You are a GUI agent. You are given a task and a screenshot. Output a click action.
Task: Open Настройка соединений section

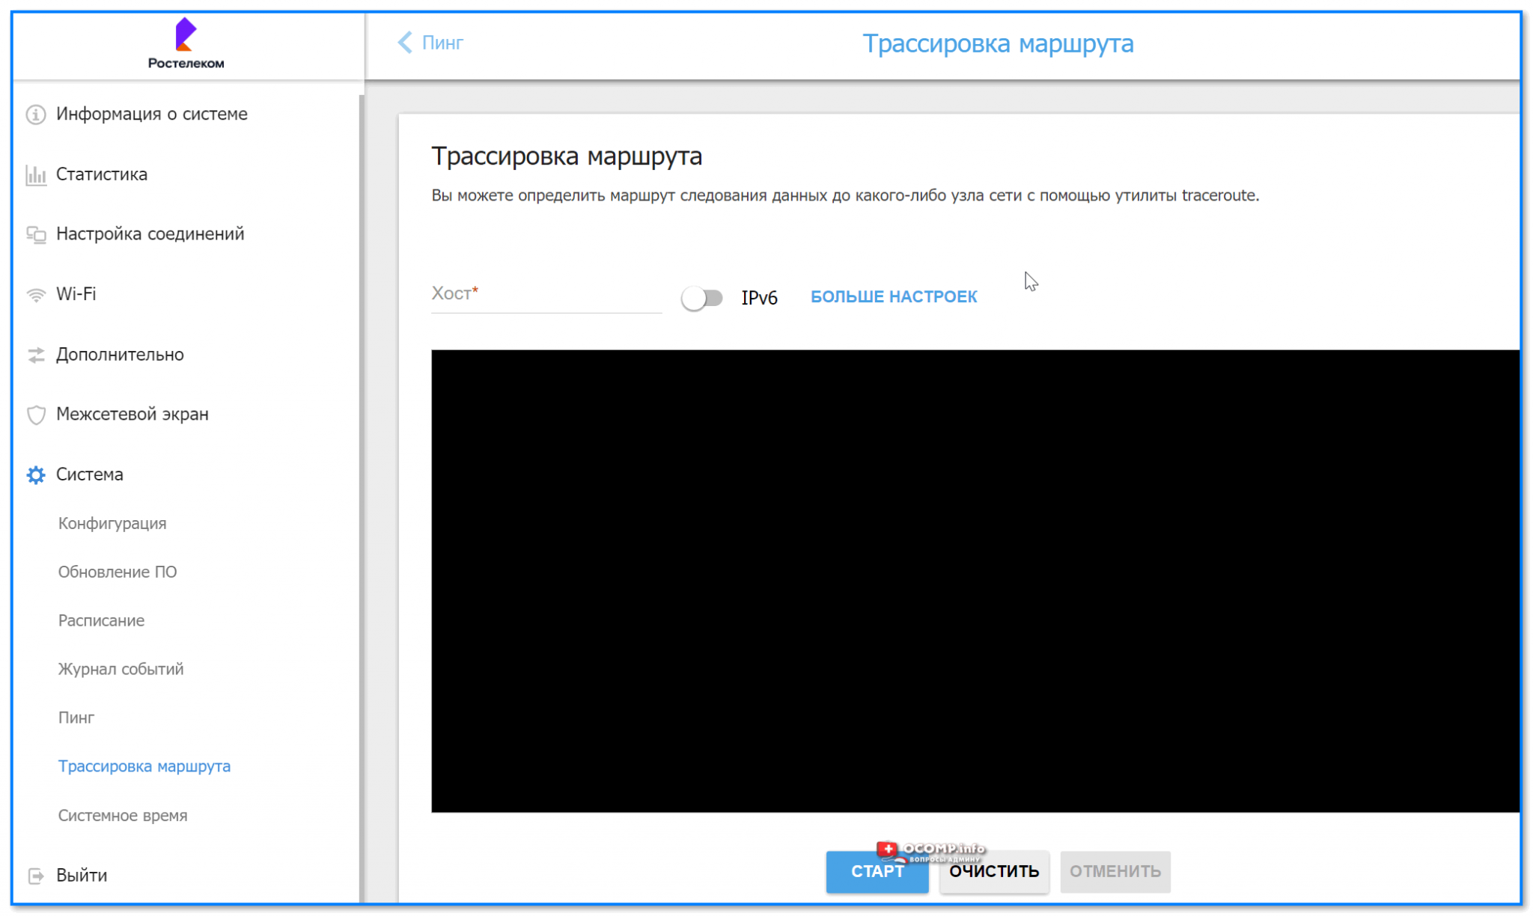tap(150, 233)
